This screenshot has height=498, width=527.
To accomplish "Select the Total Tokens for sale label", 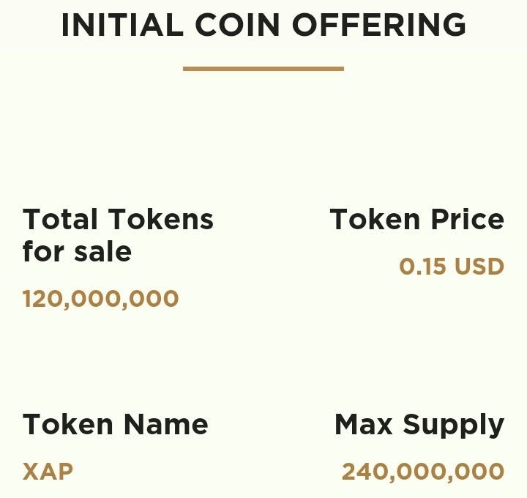I will pos(118,234).
